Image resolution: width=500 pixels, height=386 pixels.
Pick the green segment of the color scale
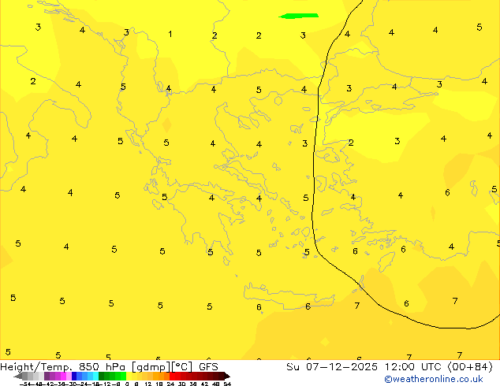coord(110,376)
